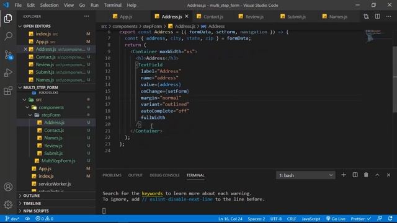
Task: Switch to the Debug Console tab
Action: 164,175
